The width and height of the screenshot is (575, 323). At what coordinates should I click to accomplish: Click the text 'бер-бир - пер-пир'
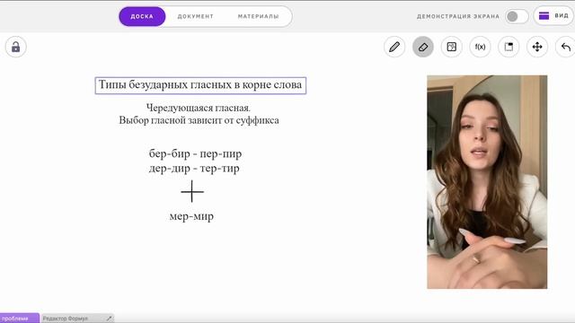(x=195, y=153)
